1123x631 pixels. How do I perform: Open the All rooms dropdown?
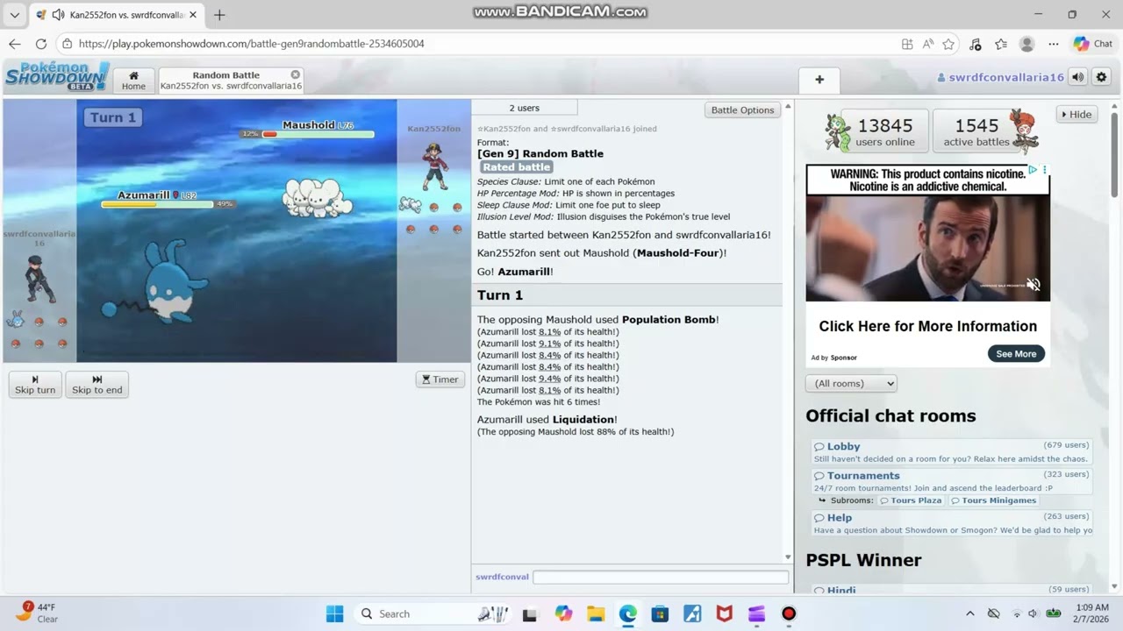[851, 383]
